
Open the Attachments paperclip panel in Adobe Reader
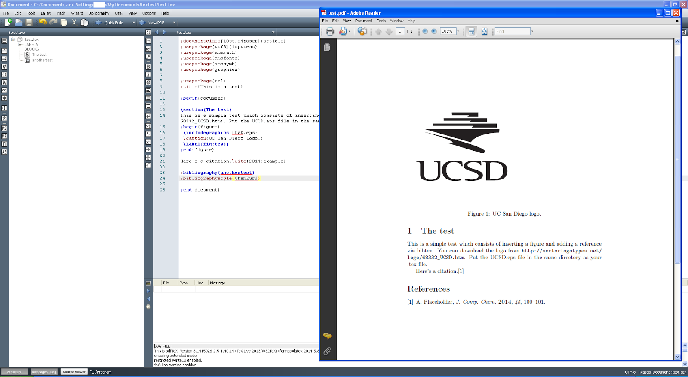pyautogui.click(x=327, y=351)
